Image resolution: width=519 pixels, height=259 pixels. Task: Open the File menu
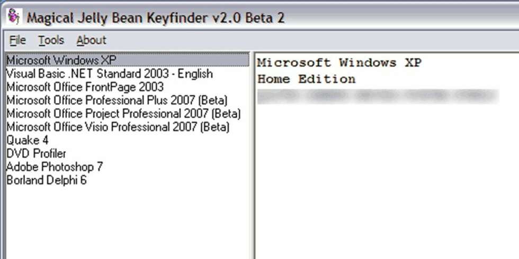tap(17, 40)
